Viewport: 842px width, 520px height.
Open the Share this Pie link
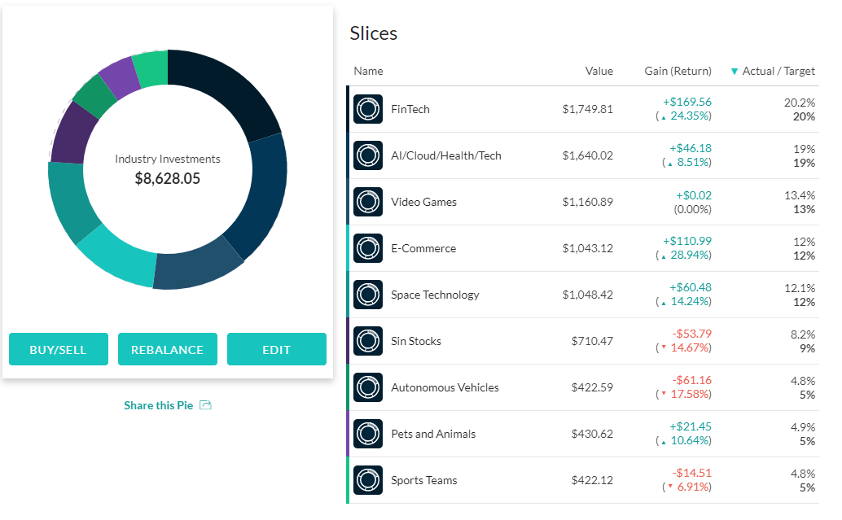coord(157,404)
